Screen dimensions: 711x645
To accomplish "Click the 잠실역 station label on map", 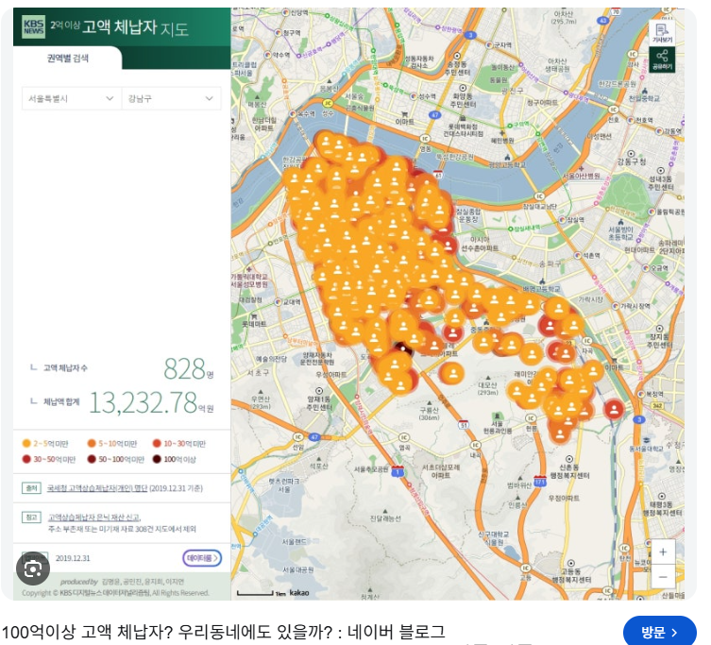I will tap(575, 219).
